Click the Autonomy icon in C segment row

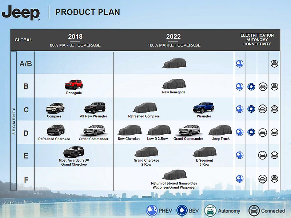[x=263, y=109]
